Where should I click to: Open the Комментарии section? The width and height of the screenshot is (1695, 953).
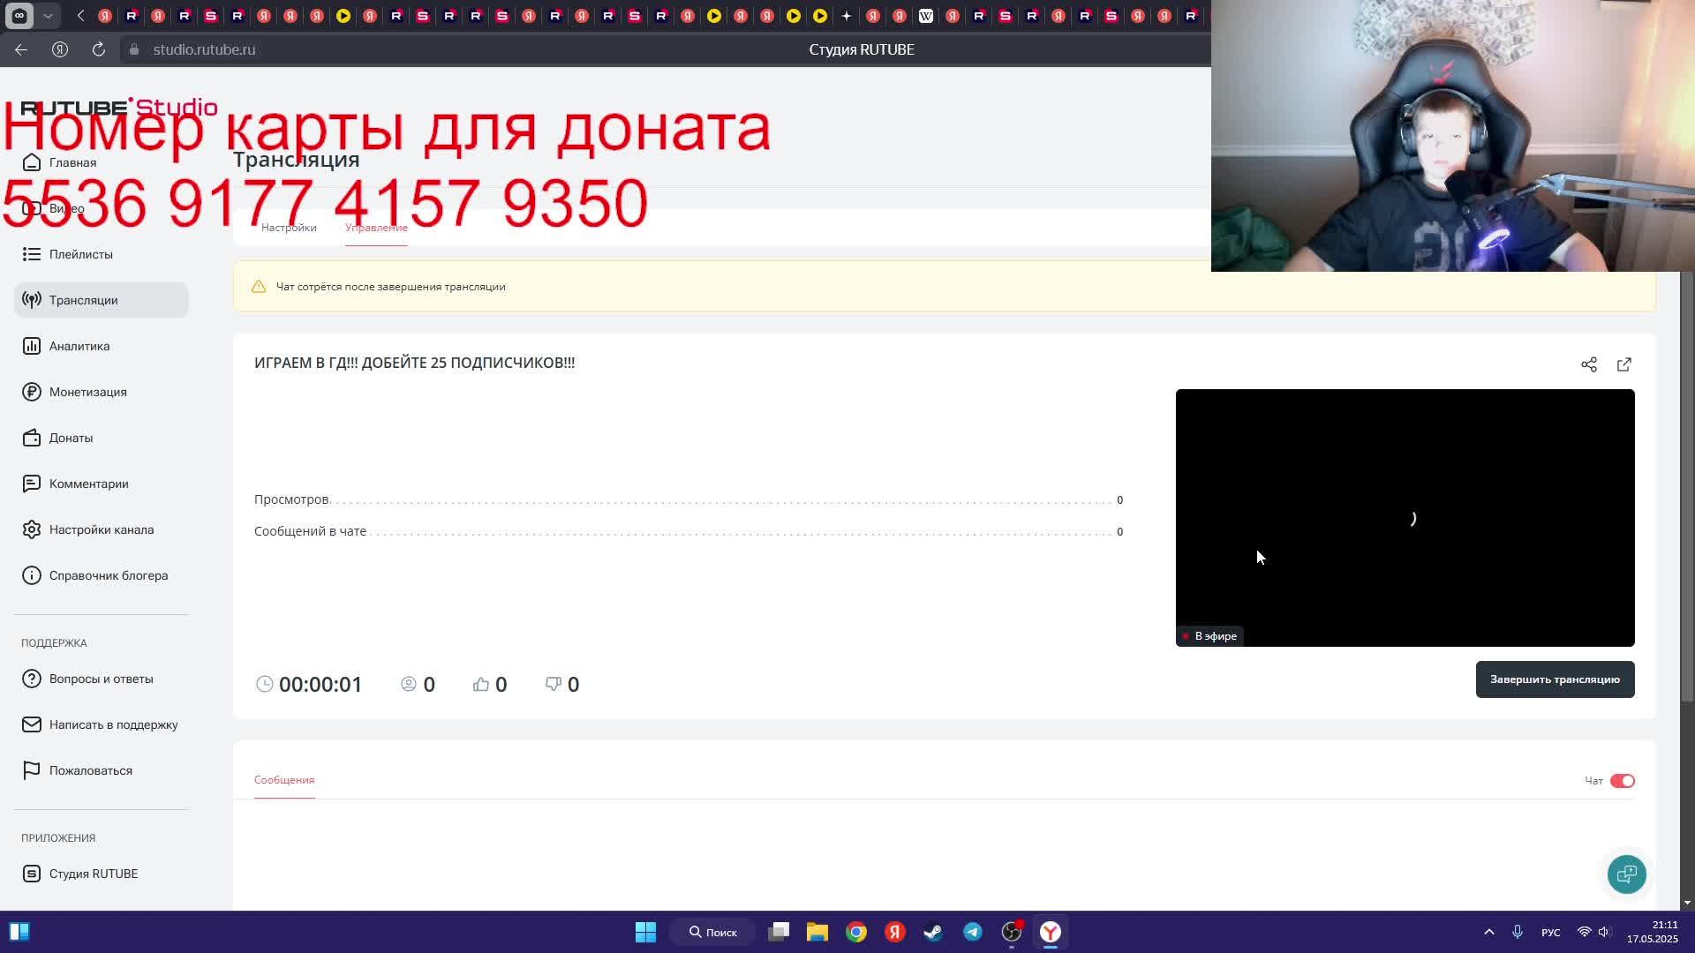tap(87, 484)
